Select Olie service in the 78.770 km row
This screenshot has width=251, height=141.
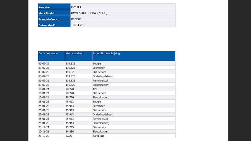(99, 93)
